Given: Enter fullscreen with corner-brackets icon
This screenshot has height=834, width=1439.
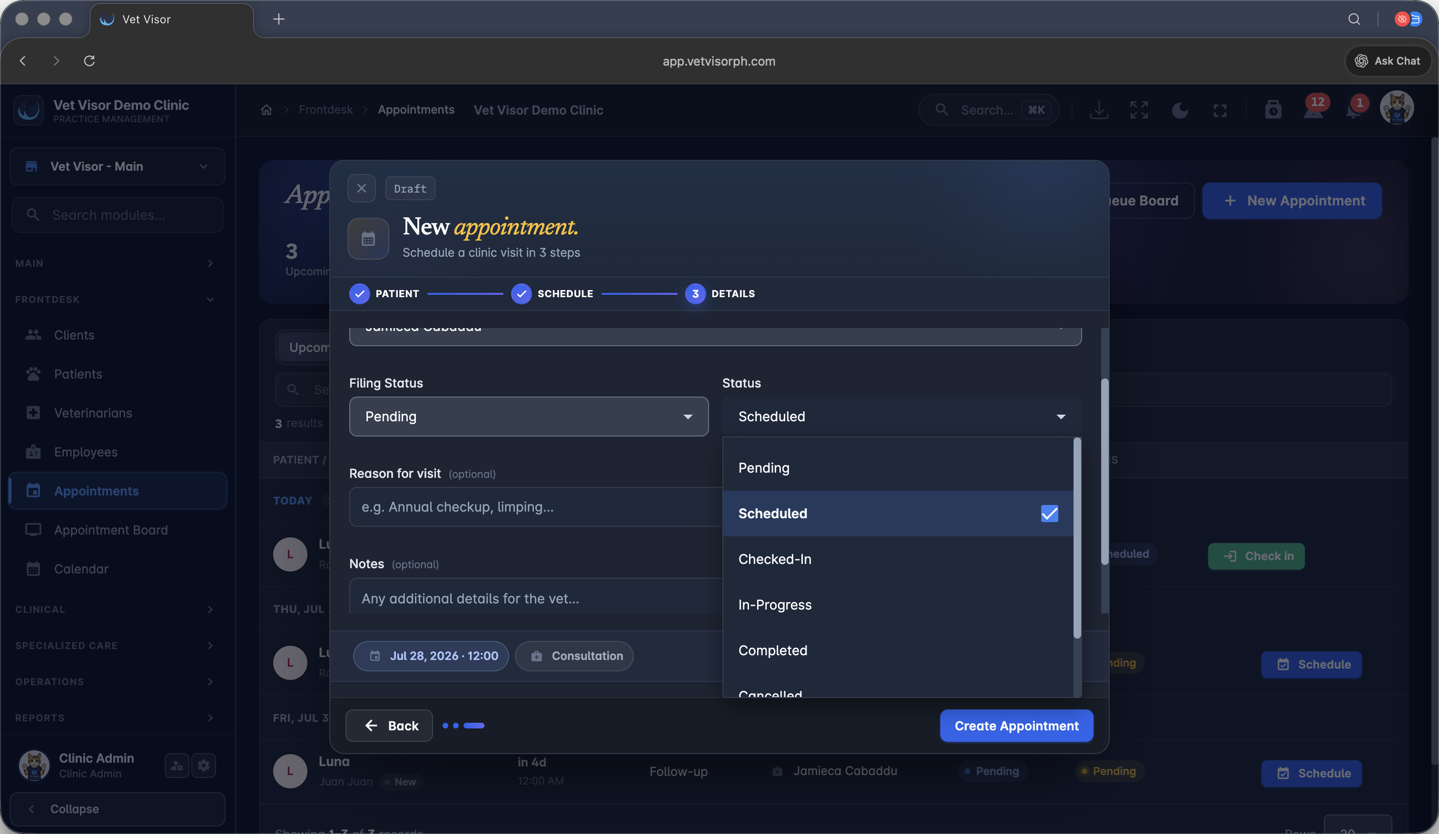Looking at the screenshot, I should 1220,110.
